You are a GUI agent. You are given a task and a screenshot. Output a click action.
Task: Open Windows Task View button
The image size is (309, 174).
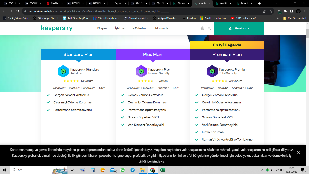73,170
